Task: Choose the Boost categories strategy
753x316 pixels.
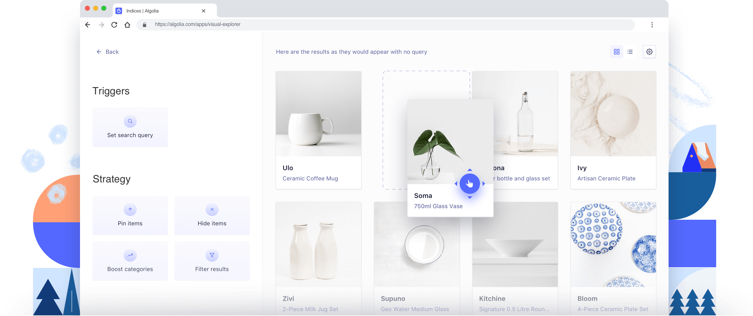Action: coord(130,261)
